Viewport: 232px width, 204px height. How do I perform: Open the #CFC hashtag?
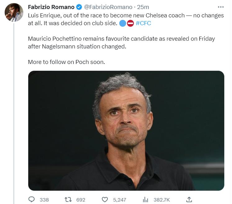143,23
